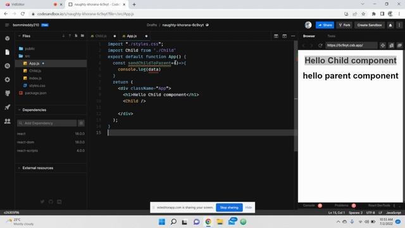Click the preview URL address field
This screenshot has width=405, height=228.
(351, 46)
